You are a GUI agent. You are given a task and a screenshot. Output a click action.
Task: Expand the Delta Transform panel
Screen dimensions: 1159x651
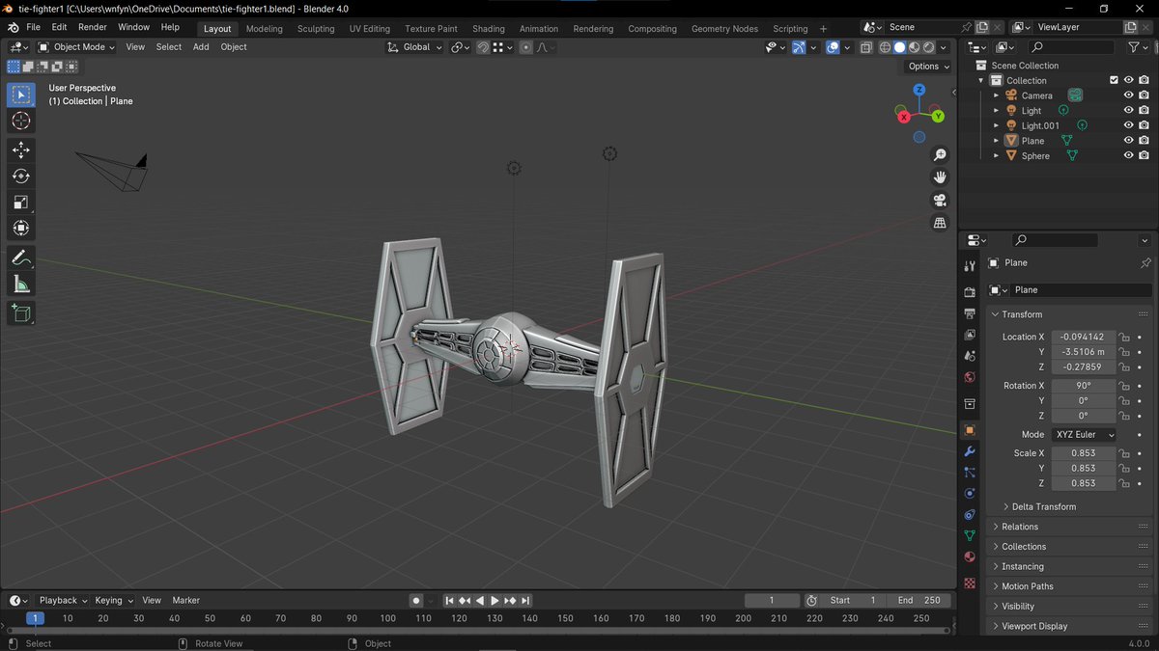[x=1043, y=506]
